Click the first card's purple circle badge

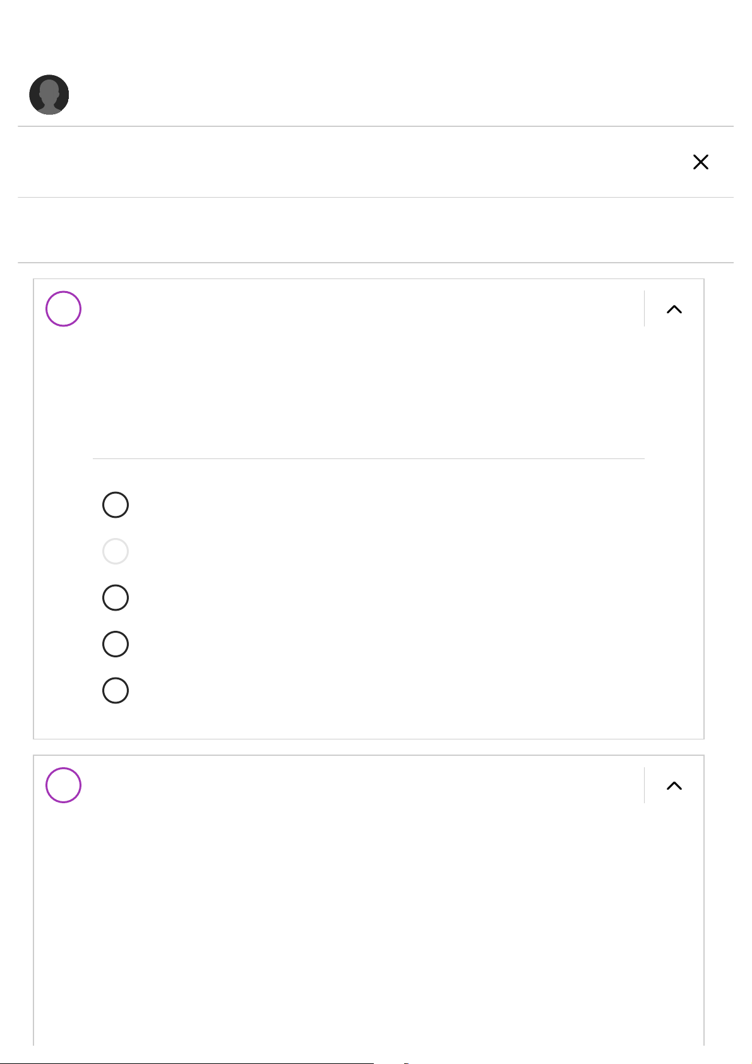(64, 309)
